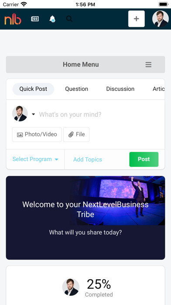Expand the Select Program dropdown
The height and width of the screenshot is (305, 171).
[35, 160]
